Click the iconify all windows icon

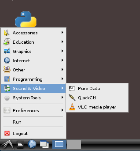pyautogui.click(x=44, y=144)
